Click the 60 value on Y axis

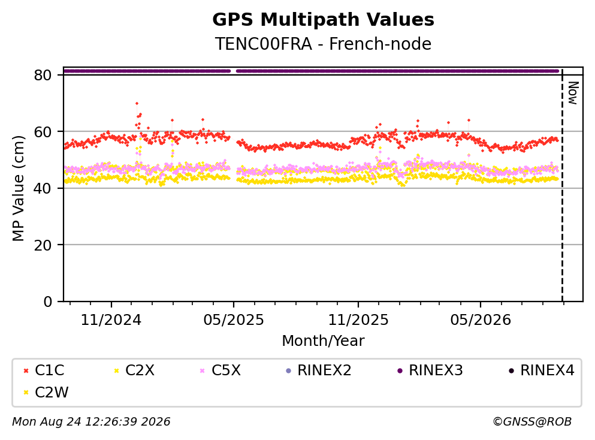pos(43,132)
